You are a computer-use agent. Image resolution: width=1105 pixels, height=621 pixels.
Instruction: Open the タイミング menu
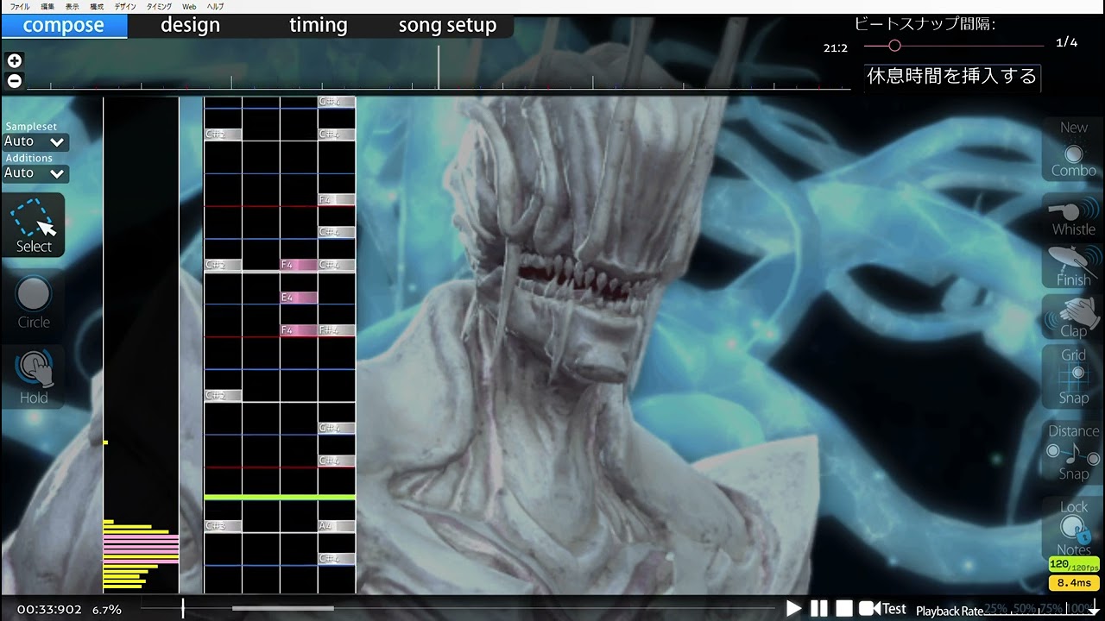pos(160,7)
